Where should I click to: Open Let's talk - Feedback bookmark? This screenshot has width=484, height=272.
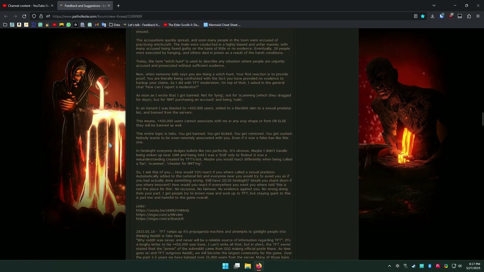[141, 25]
